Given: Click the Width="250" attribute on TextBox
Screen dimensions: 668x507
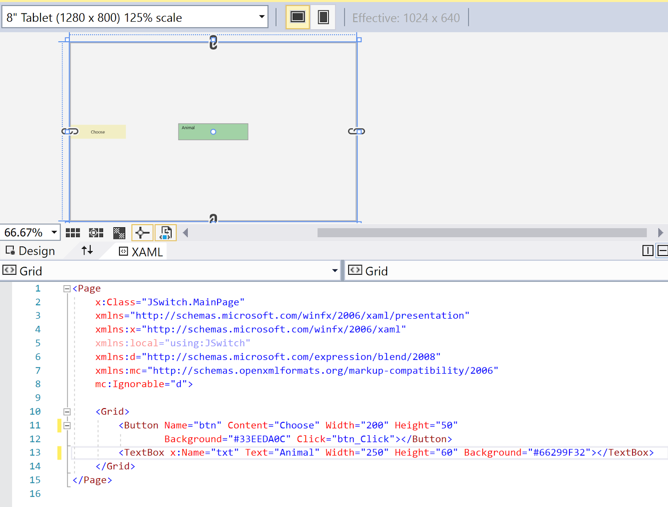Looking at the screenshot, I should [x=357, y=452].
